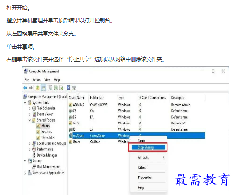Sort by Description column header

coord(178,98)
